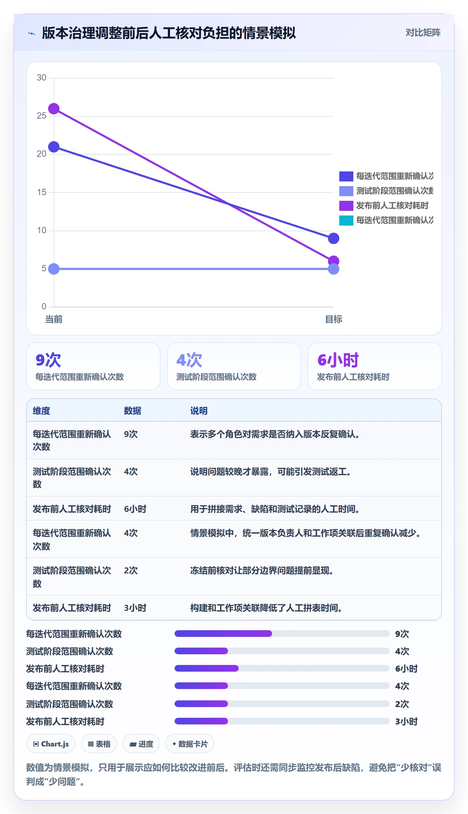The image size is (468, 814).
Task: Click the progress bar labeled 6小时
Action: point(282,668)
